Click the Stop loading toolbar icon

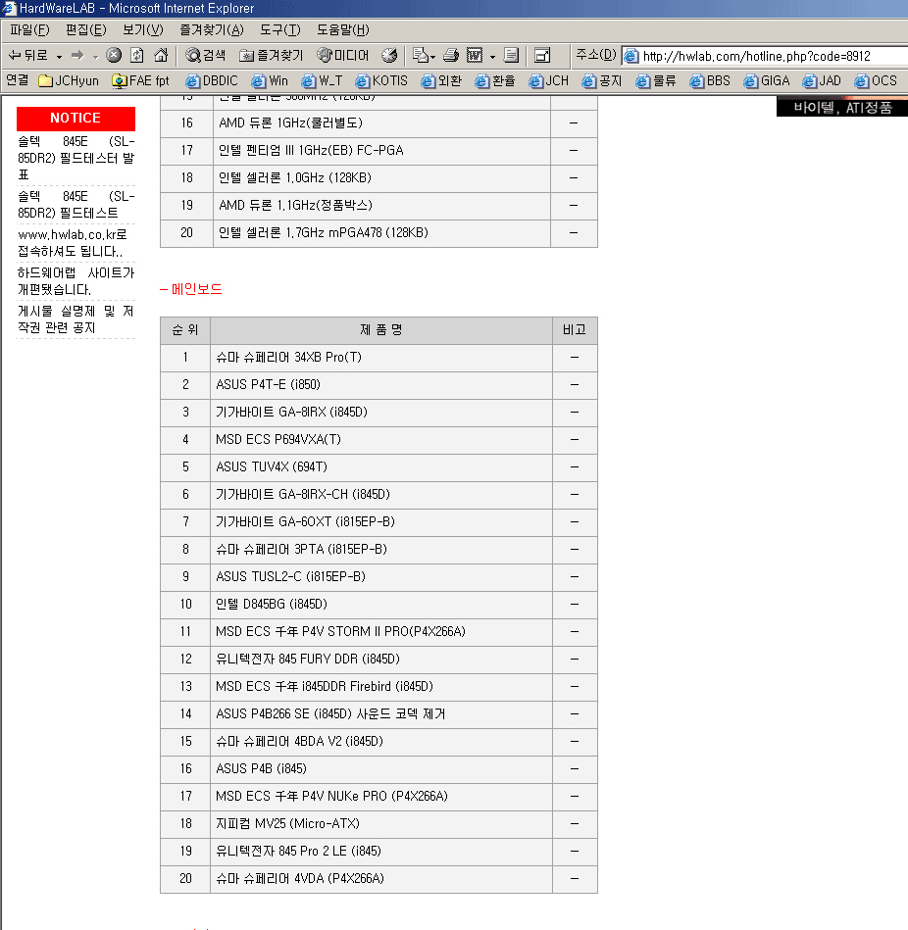[x=114, y=56]
